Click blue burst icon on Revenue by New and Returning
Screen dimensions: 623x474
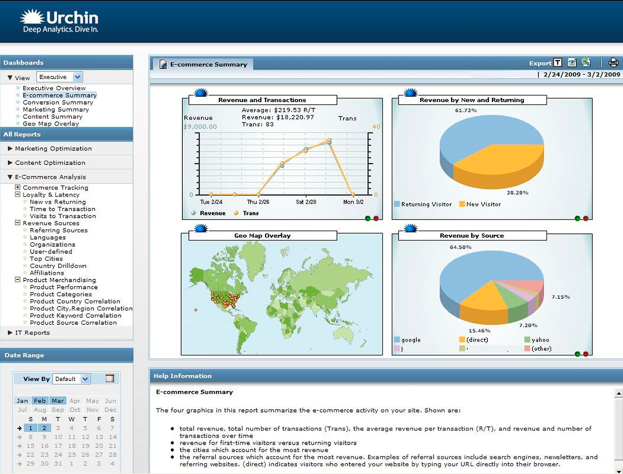coord(411,93)
